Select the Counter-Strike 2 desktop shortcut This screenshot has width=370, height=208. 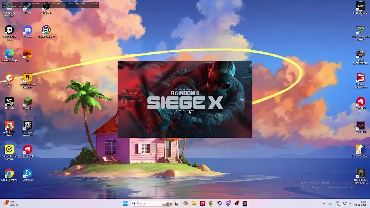pyautogui.click(x=360, y=151)
